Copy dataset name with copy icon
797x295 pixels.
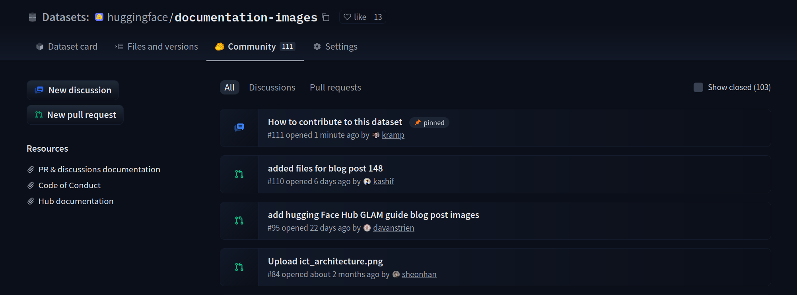click(326, 17)
